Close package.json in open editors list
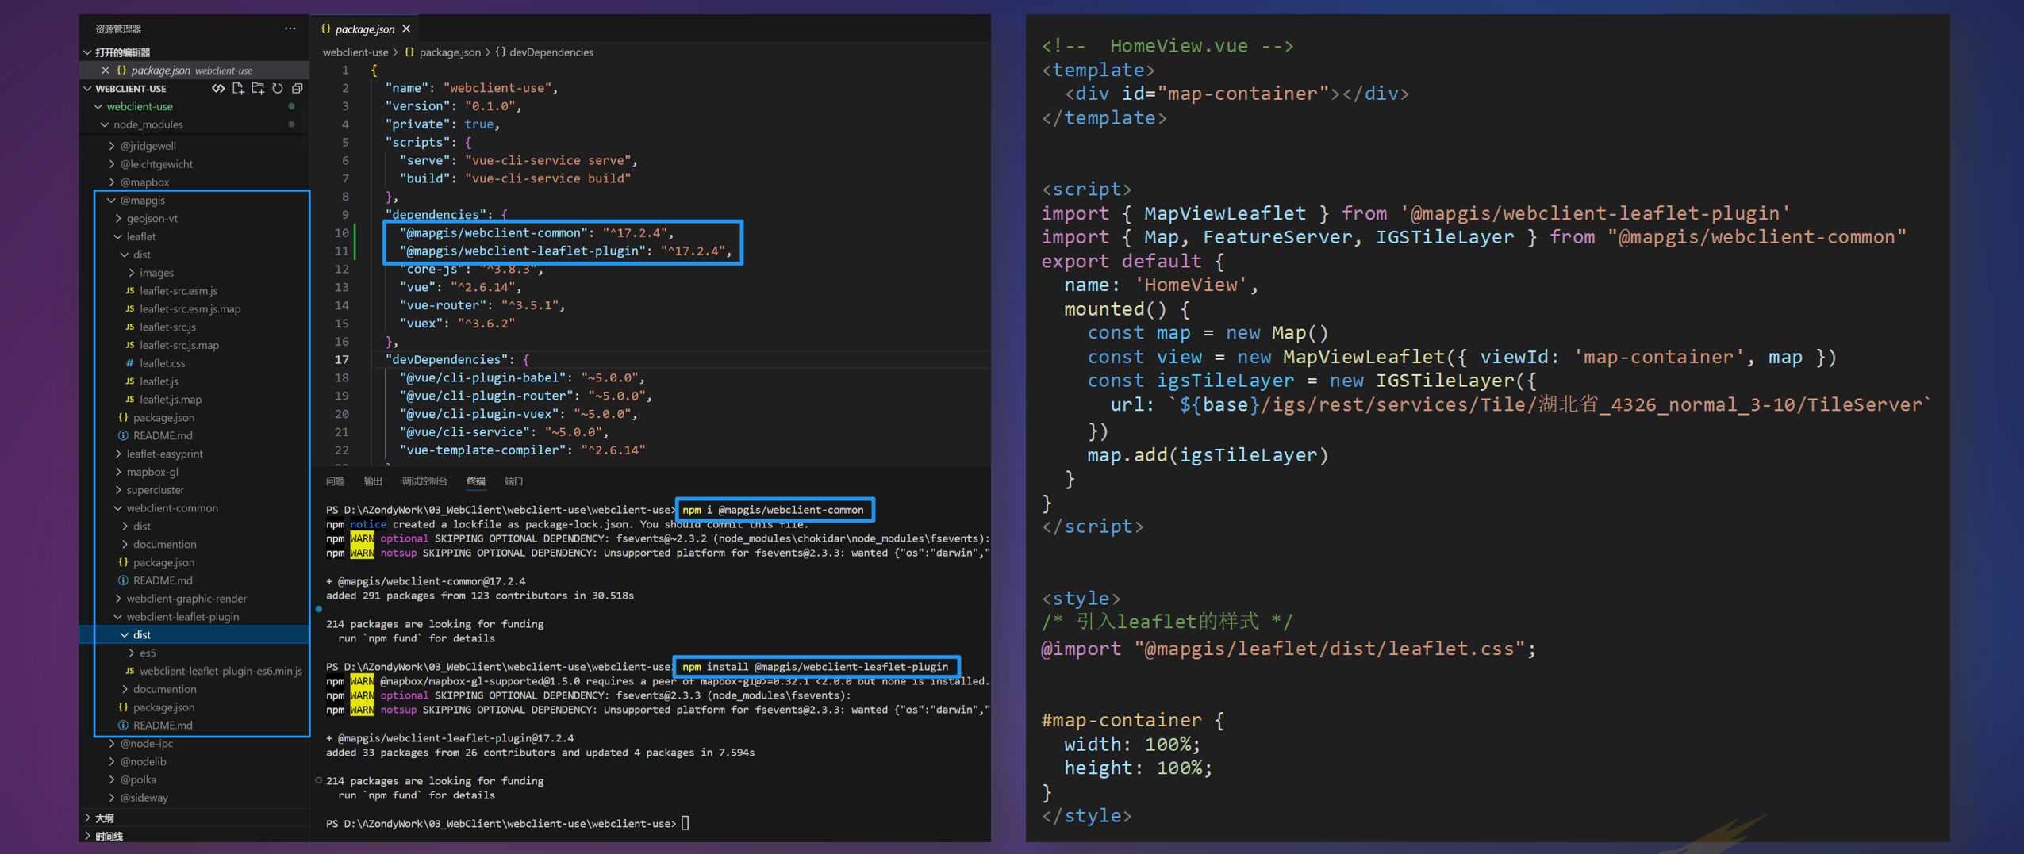2024x854 pixels. (x=105, y=71)
